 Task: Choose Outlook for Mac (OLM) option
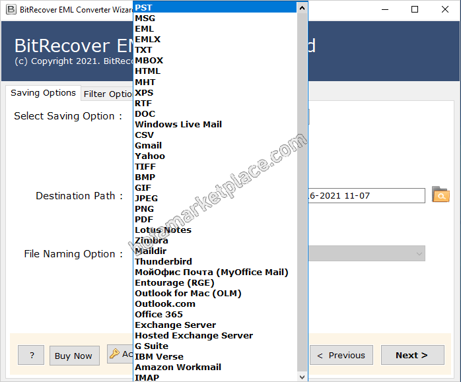point(188,293)
